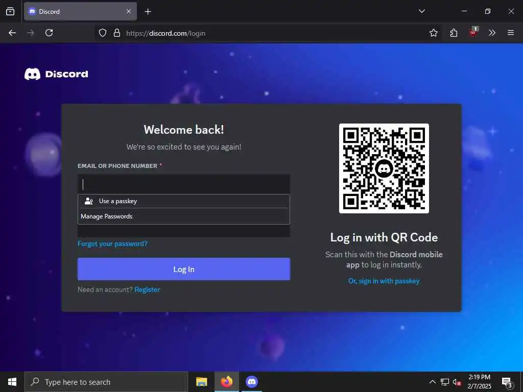This screenshot has width=523, height=392.
Task: Show more tools overflow chevrons
Action: (492, 33)
